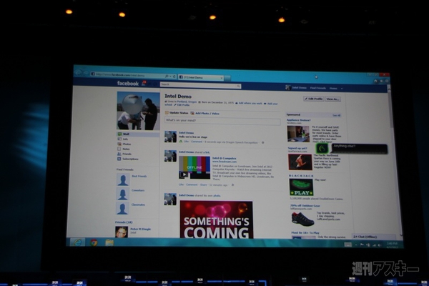Screen dimensions: 429x286
Task: Click the Subscriptions icon in profile sidebar
Action: [x=119, y=159]
